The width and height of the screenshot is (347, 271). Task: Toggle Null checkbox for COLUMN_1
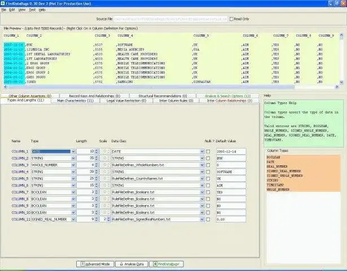tap(208, 151)
